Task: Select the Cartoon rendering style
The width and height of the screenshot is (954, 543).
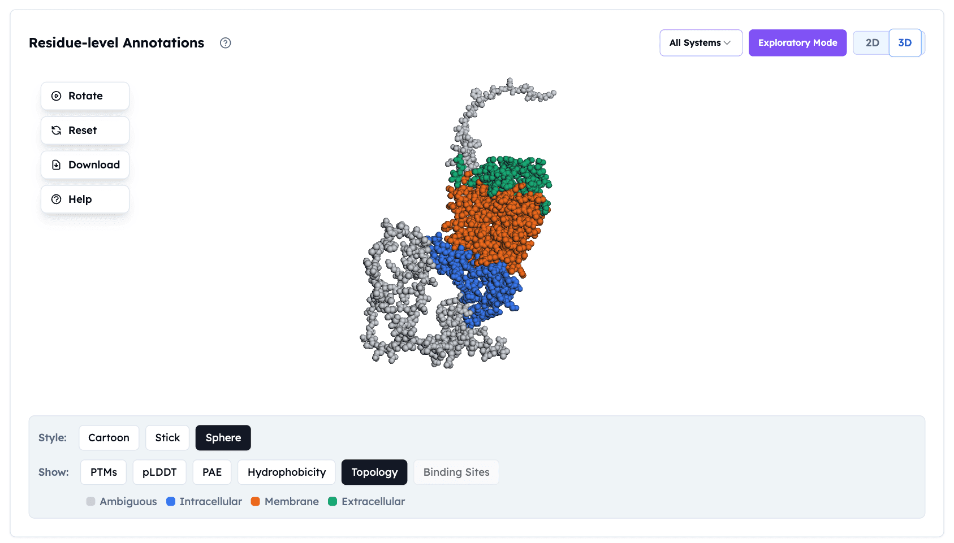Action: 109,437
